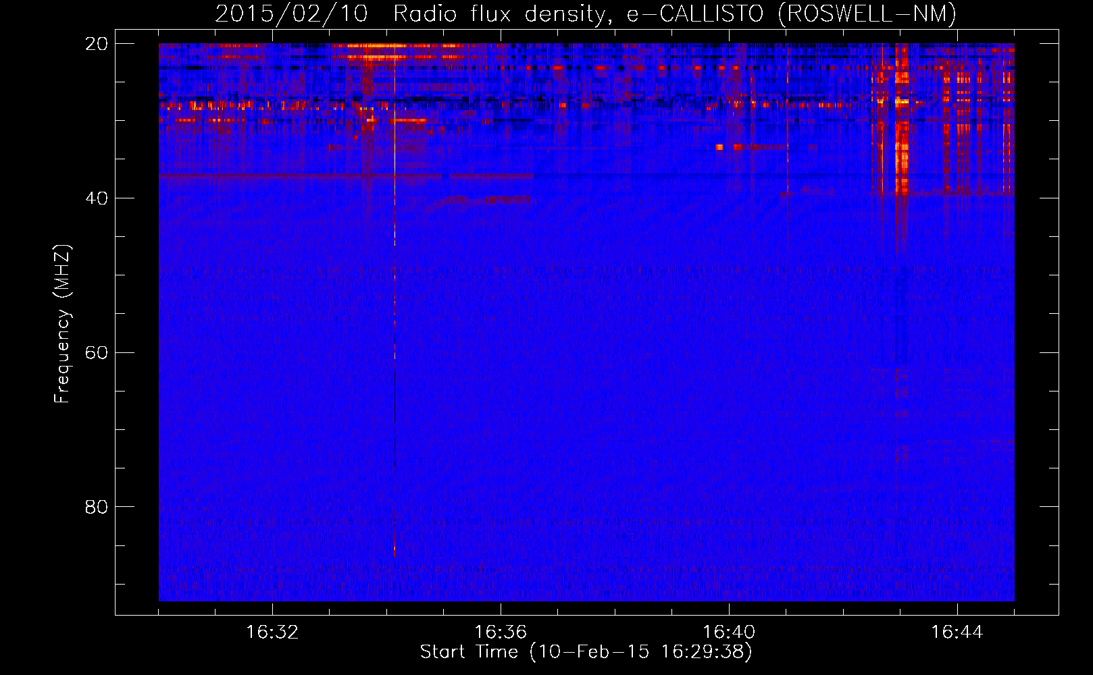Click the 16:32 time tick label
The height and width of the screenshot is (675, 1093).
click(272, 632)
